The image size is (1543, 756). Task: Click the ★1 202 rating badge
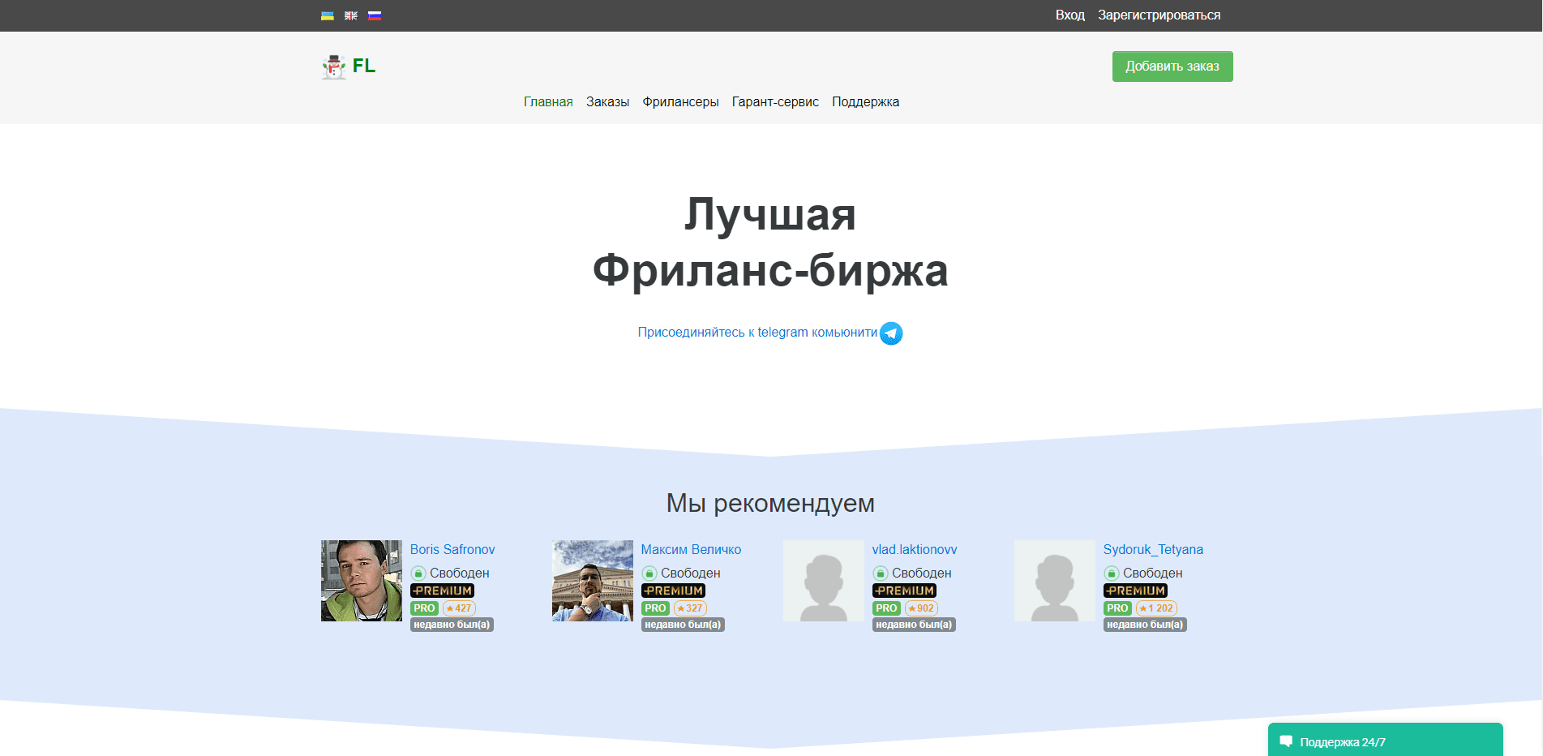point(1155,608)
